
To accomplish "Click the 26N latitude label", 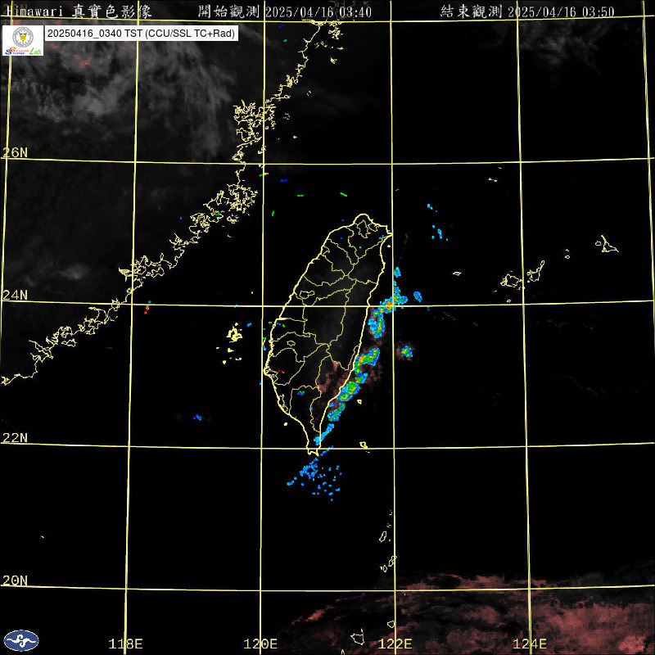I will click(15, 152).
